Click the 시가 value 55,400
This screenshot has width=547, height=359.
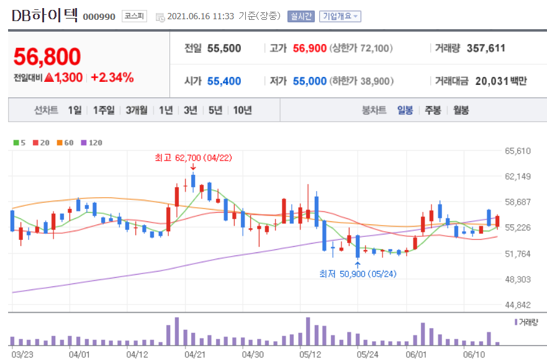click(224, 81)
